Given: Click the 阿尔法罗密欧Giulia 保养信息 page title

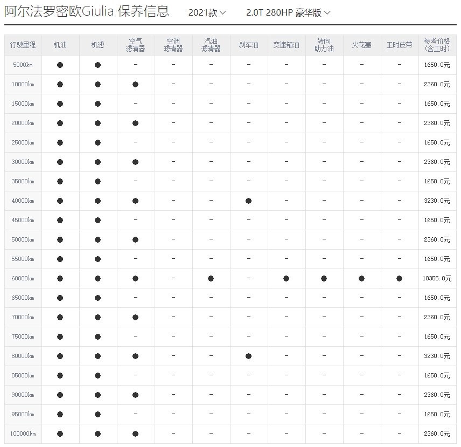Looking at the screenshot, I should 87,11.
